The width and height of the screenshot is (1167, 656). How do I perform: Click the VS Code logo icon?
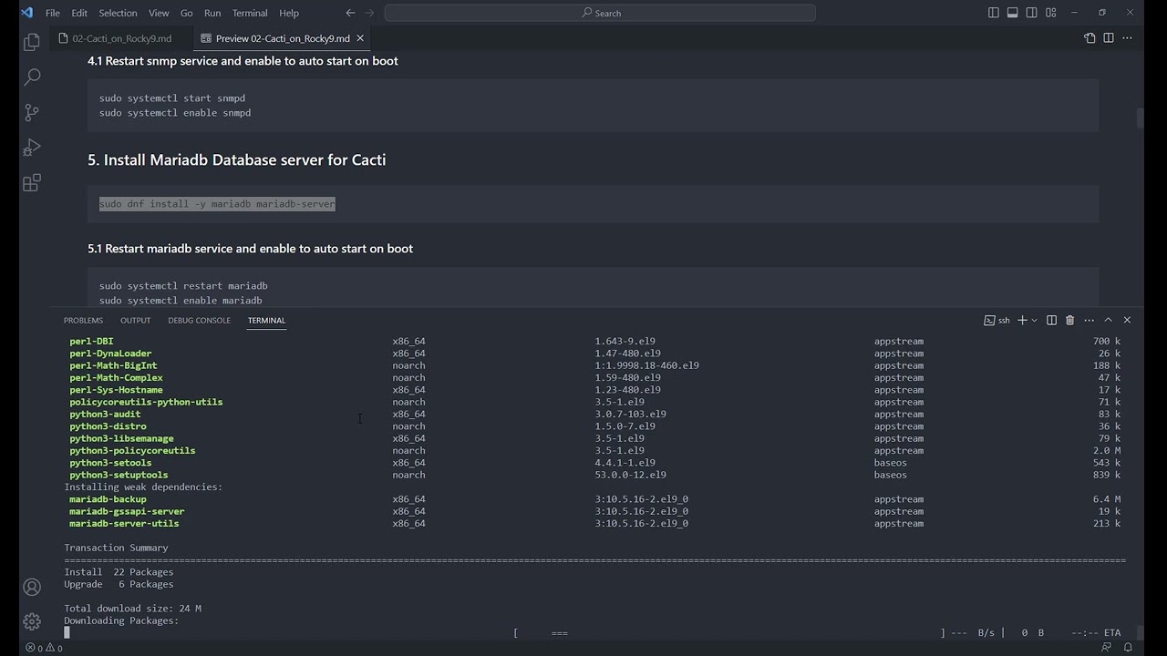(26, 13)
